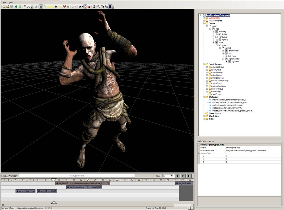Uncheck the rightarm joint checkbox
The height and width of the screenshot is (210, 284).
pyautogui.click(x=230, y=61)
